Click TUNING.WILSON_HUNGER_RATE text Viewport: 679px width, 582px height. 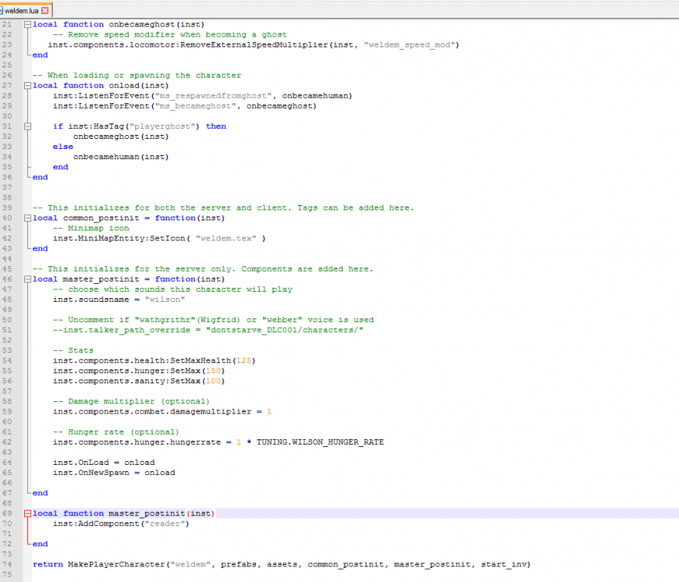pos(320,442)
